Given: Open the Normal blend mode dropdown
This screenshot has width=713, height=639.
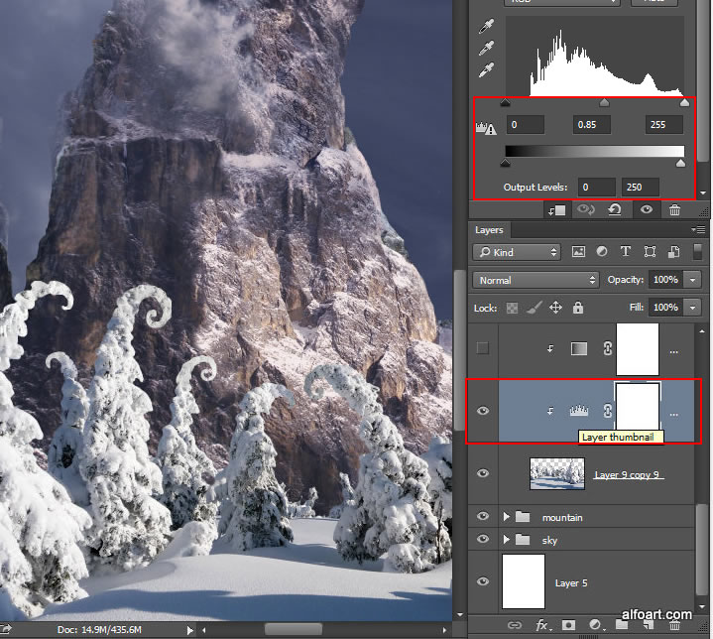Looking at the screenshot, I should tap(536, 280).
